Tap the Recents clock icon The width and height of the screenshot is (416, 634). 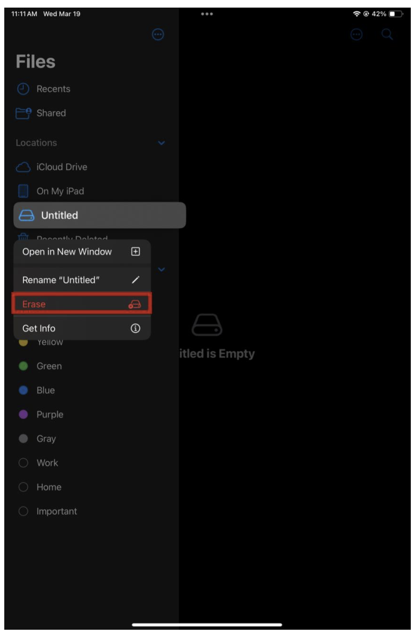pyautogui.click(x=23, y=89)
